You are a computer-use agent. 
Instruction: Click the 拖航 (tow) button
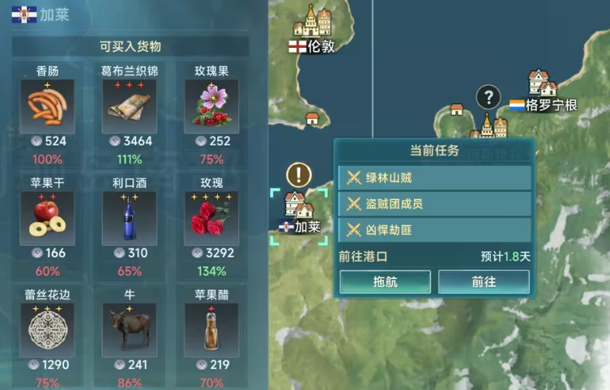click(385, 282)
